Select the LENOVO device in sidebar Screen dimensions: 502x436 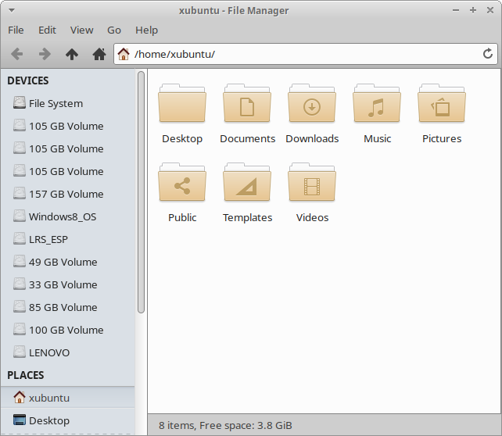click(49, 352)
